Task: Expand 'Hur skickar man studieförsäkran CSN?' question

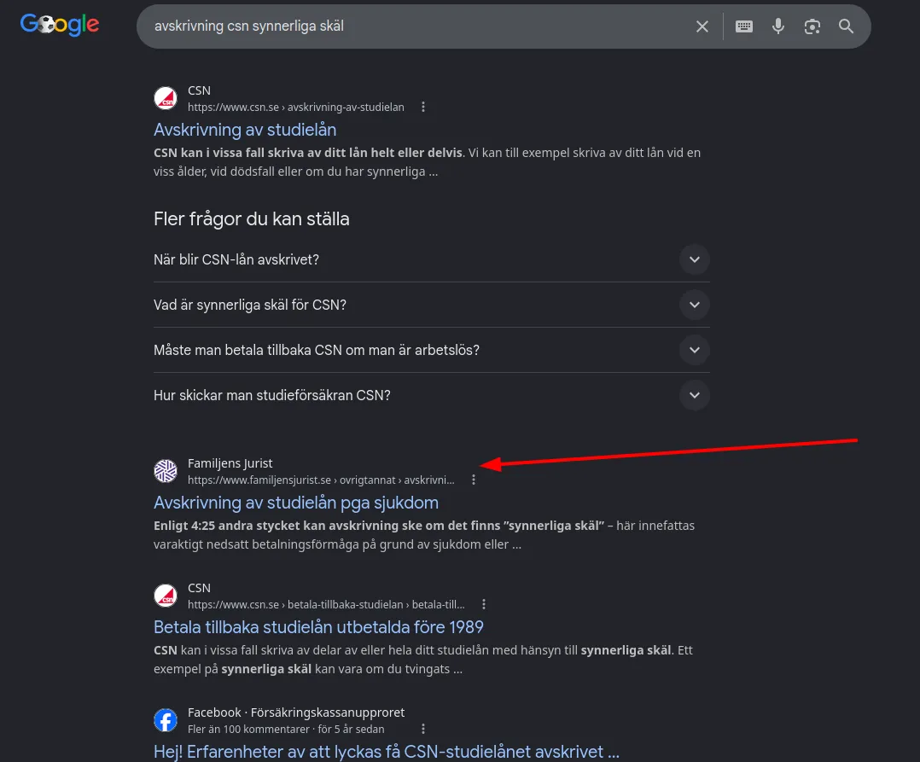Action: [x=431, y=395]
